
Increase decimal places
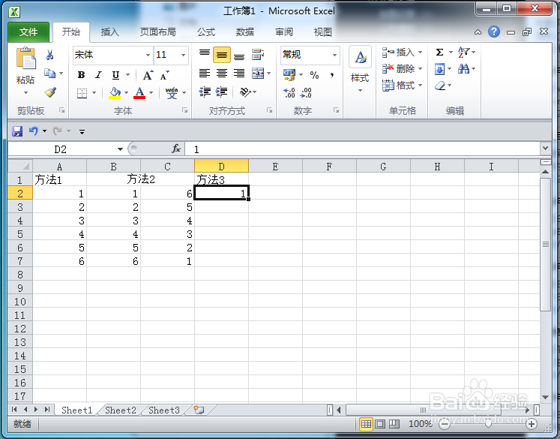[289, 92]
